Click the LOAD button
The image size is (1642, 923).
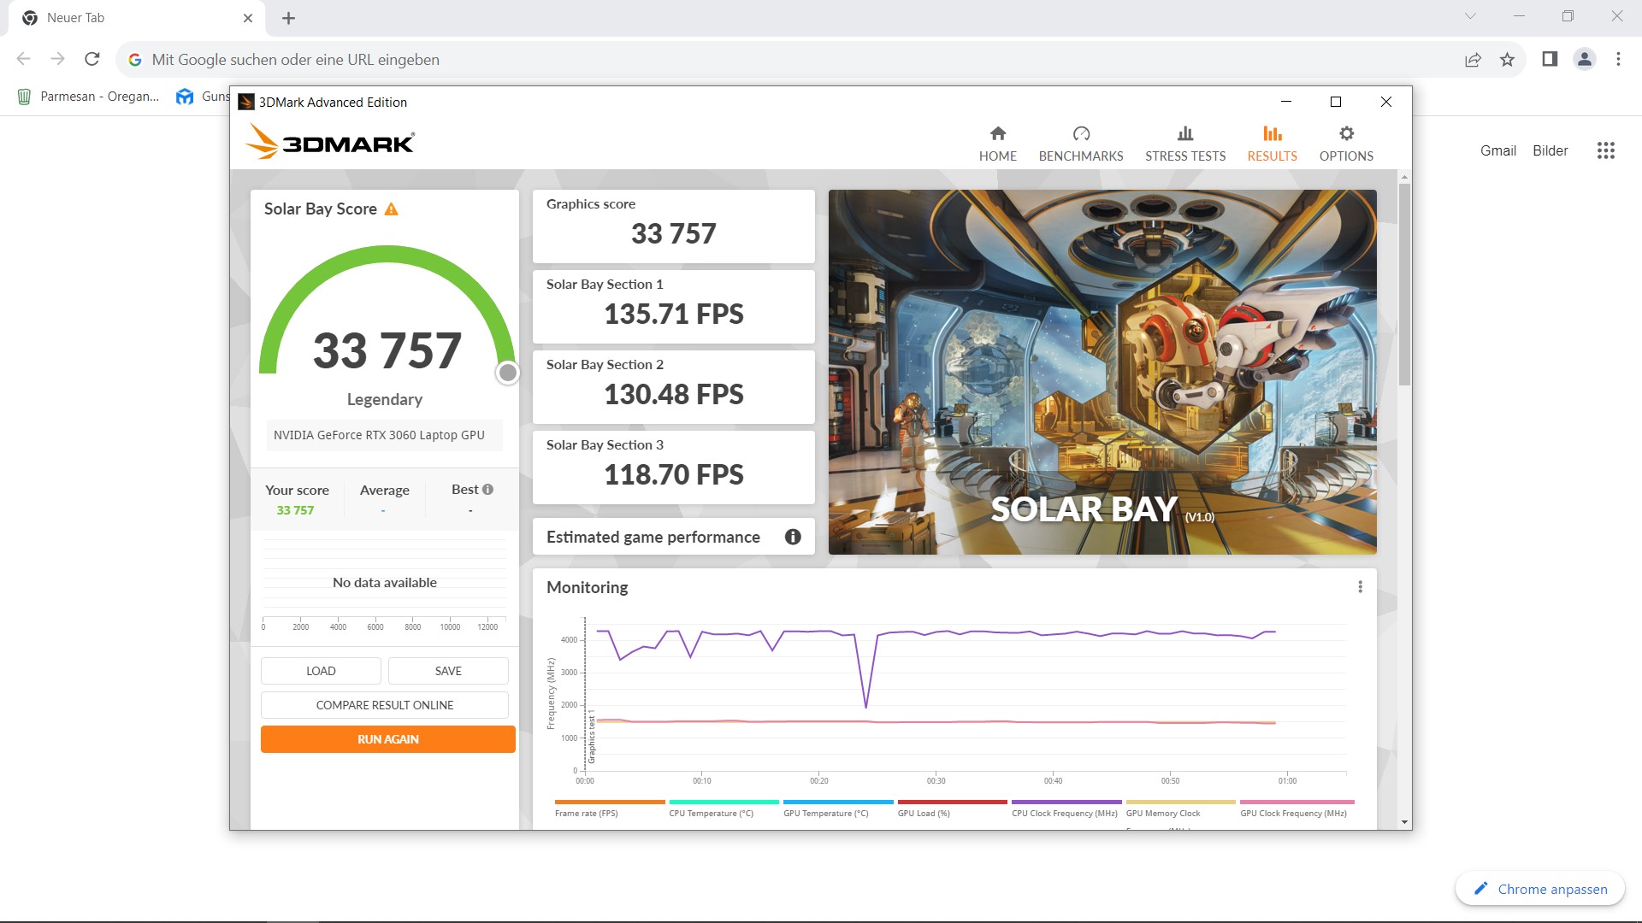pyautogui.click(x=321, y=671)
